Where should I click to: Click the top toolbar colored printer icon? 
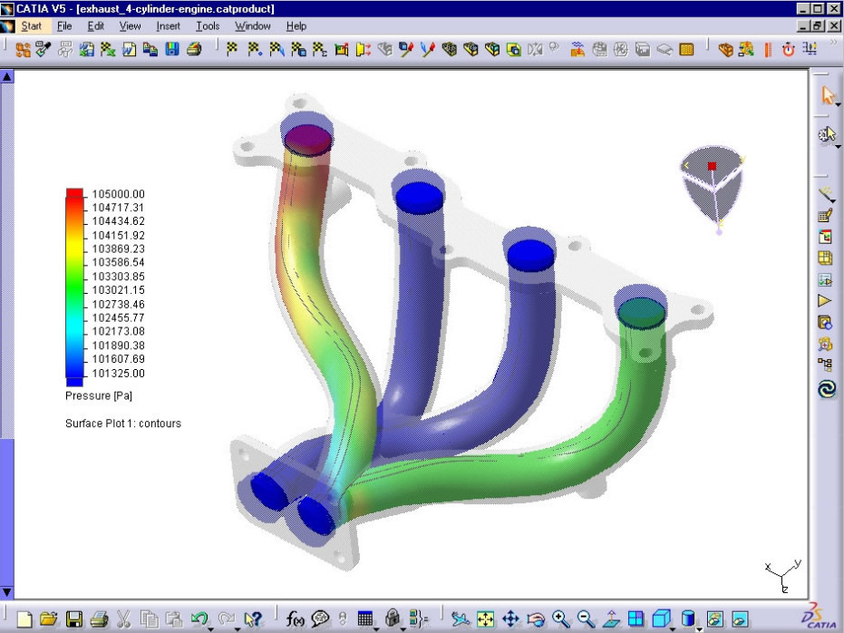[x=194, y=50]
